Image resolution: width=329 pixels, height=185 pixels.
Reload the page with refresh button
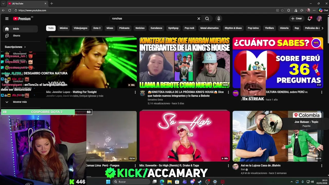pyautogui.click(x=10, y=10)
